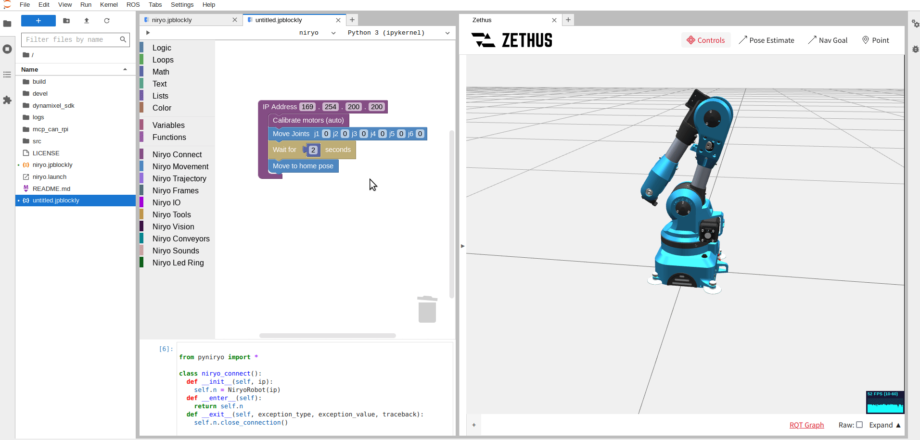Viewport: 920px width, 440px height.
Task: Open the Niryo Vision block category
Action: point(177,226)
